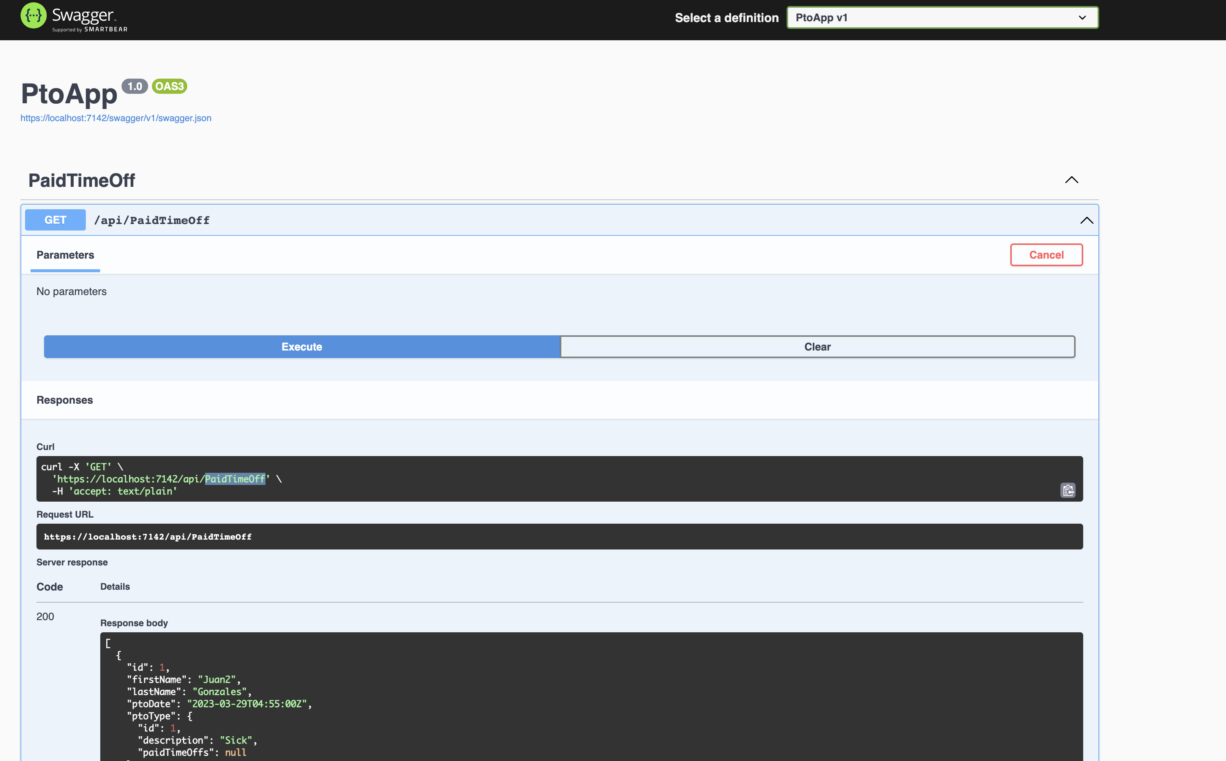This screenshot has height=761, width=1226.
Task: Click the Response body label
Action: tap(134, 623)
